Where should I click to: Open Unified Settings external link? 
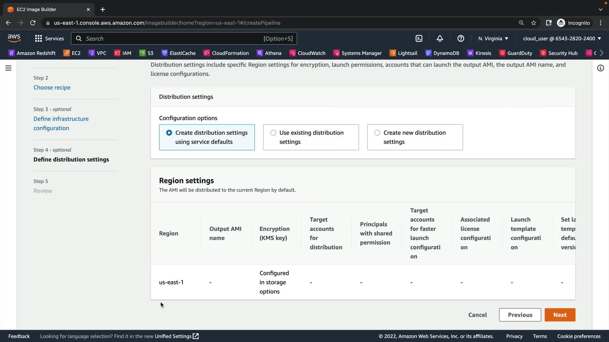[176, 336]
